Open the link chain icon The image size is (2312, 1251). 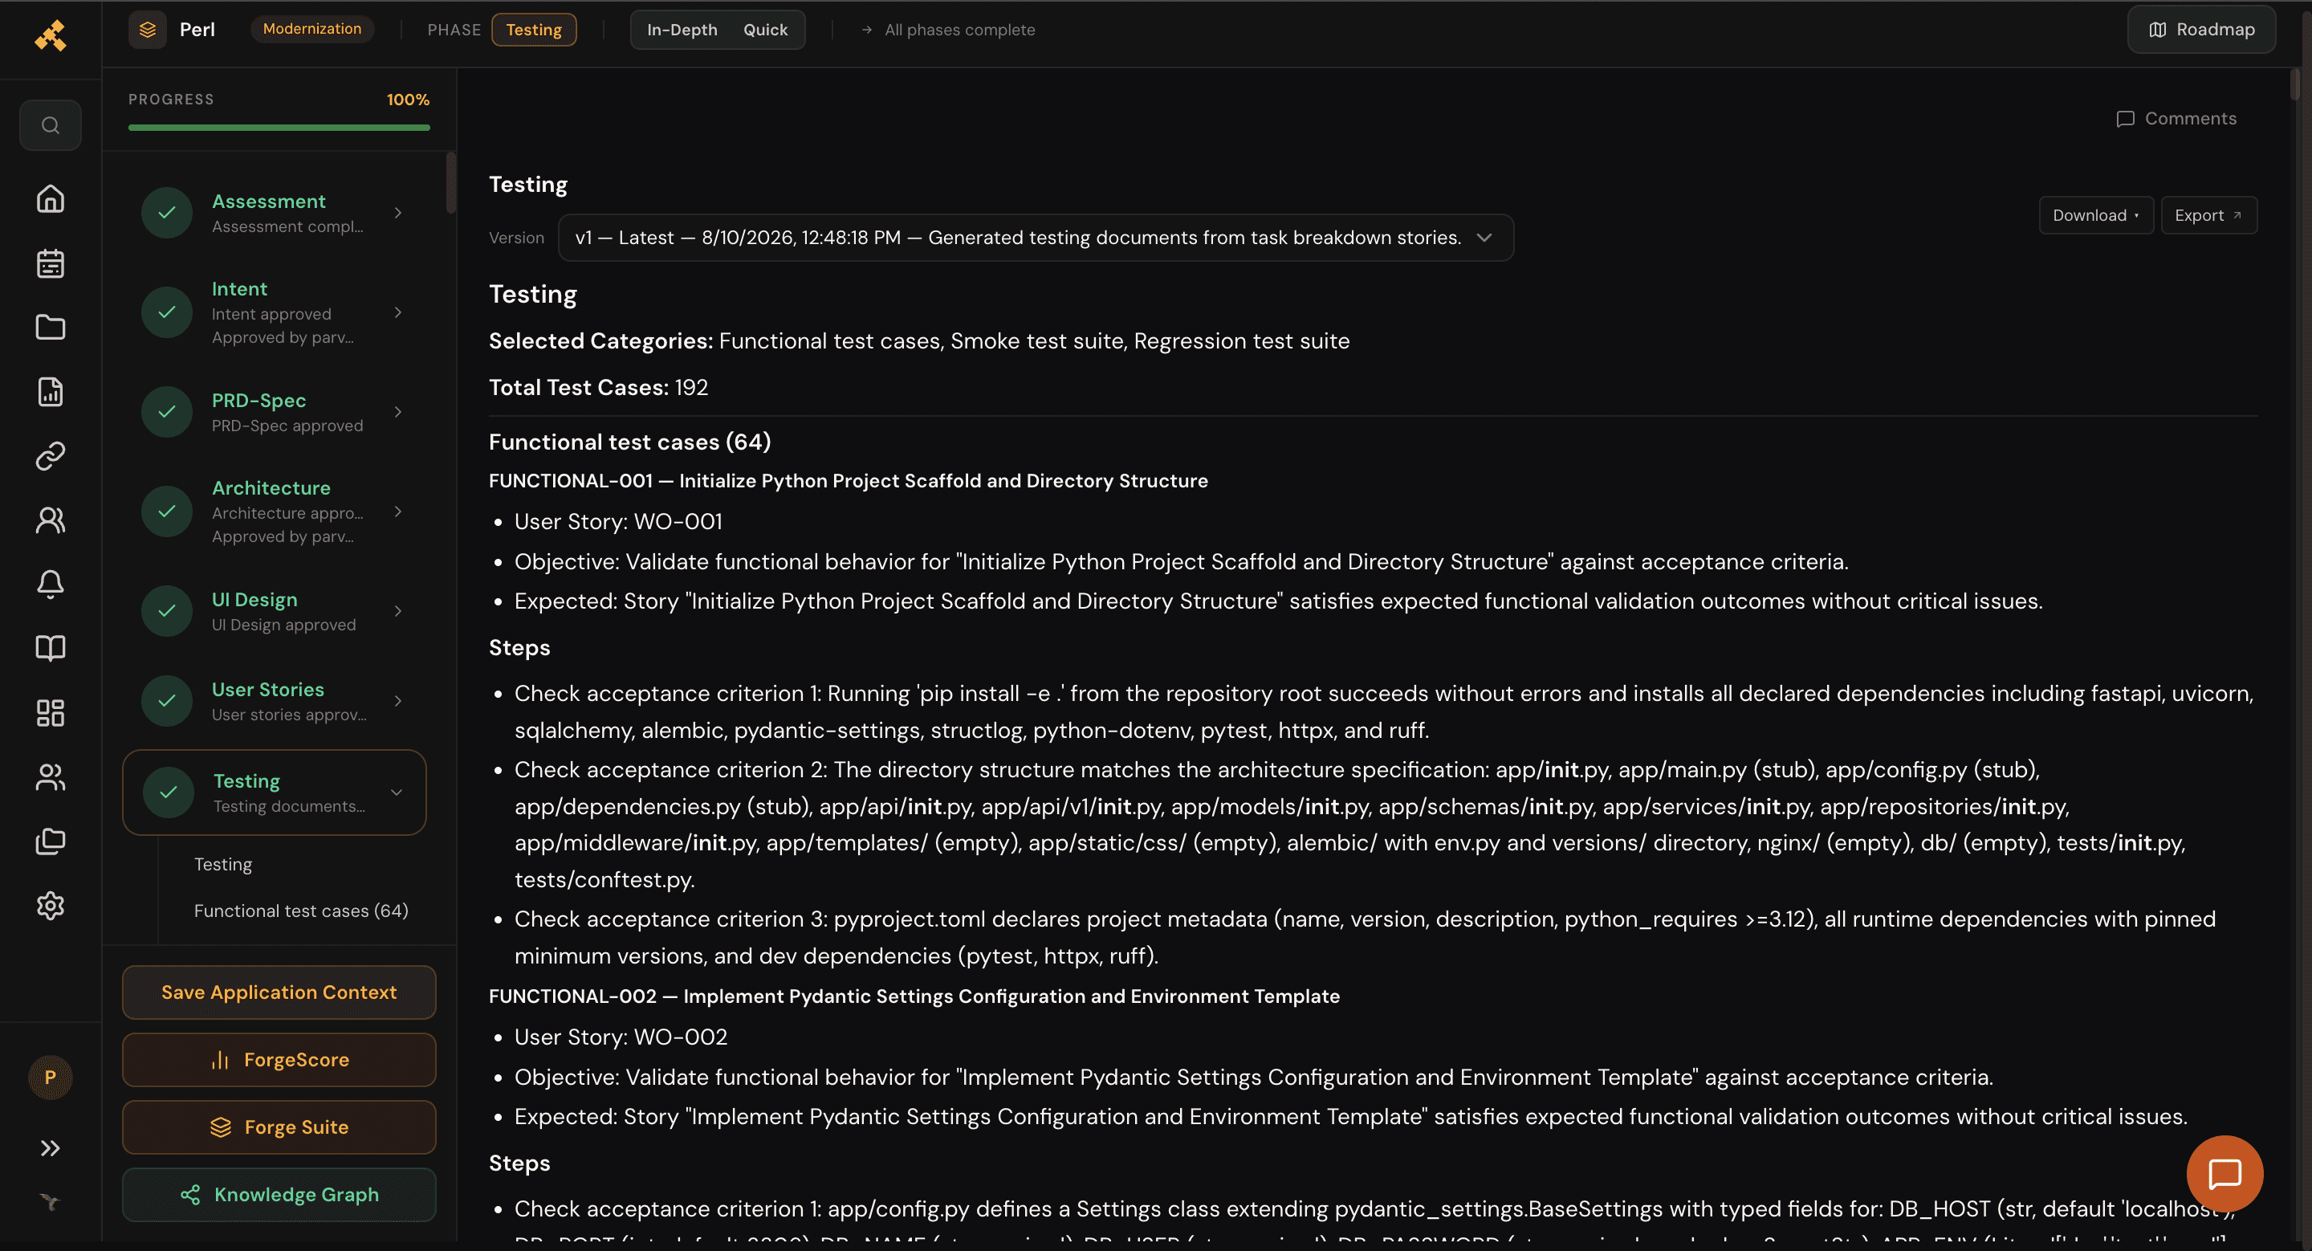[51, 456]
